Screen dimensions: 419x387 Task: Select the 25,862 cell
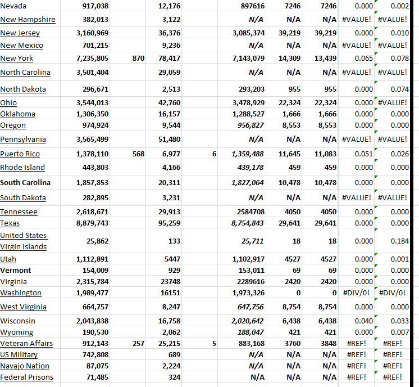85,241
